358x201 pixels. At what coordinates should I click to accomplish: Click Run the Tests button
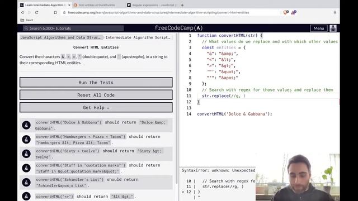(x=96, y=82)
